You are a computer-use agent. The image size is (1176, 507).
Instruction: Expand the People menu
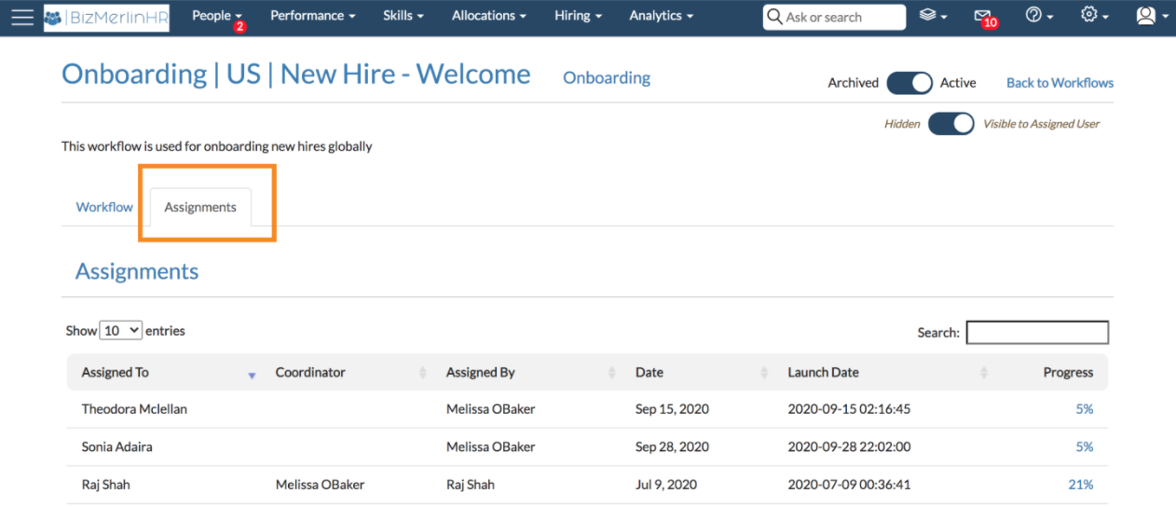(217, 16)
